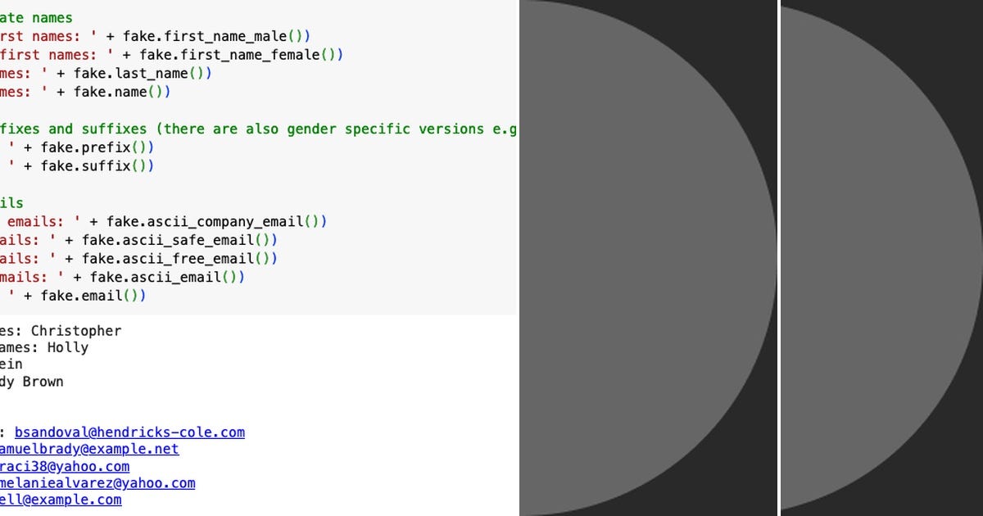Follow the ell@example.com email link

click(61, 500)
